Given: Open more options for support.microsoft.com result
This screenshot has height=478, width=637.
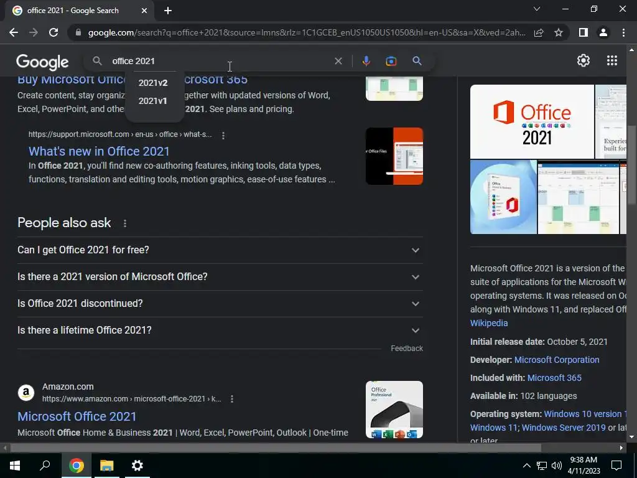Looking at the screenshot, I should (223, 135).
